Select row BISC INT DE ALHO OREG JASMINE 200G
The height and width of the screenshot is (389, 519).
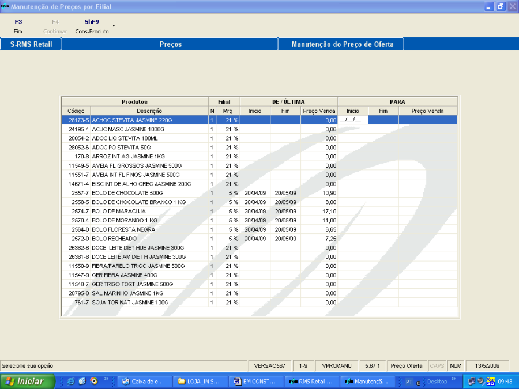click(259, 184)
